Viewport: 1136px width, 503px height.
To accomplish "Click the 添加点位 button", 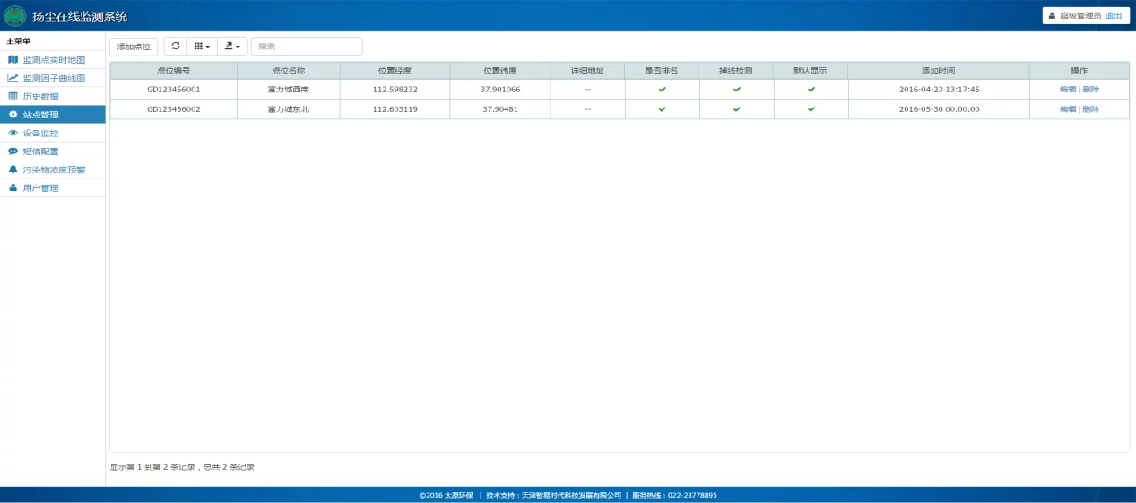I will coord(134,47).
